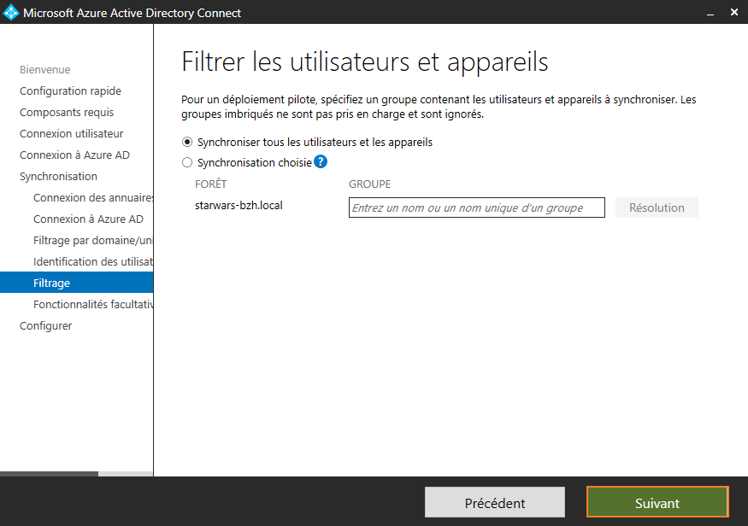Select the highlighted Filtrage step
The width and height of the screenshot is (748, 526).
tap(76, 283)
